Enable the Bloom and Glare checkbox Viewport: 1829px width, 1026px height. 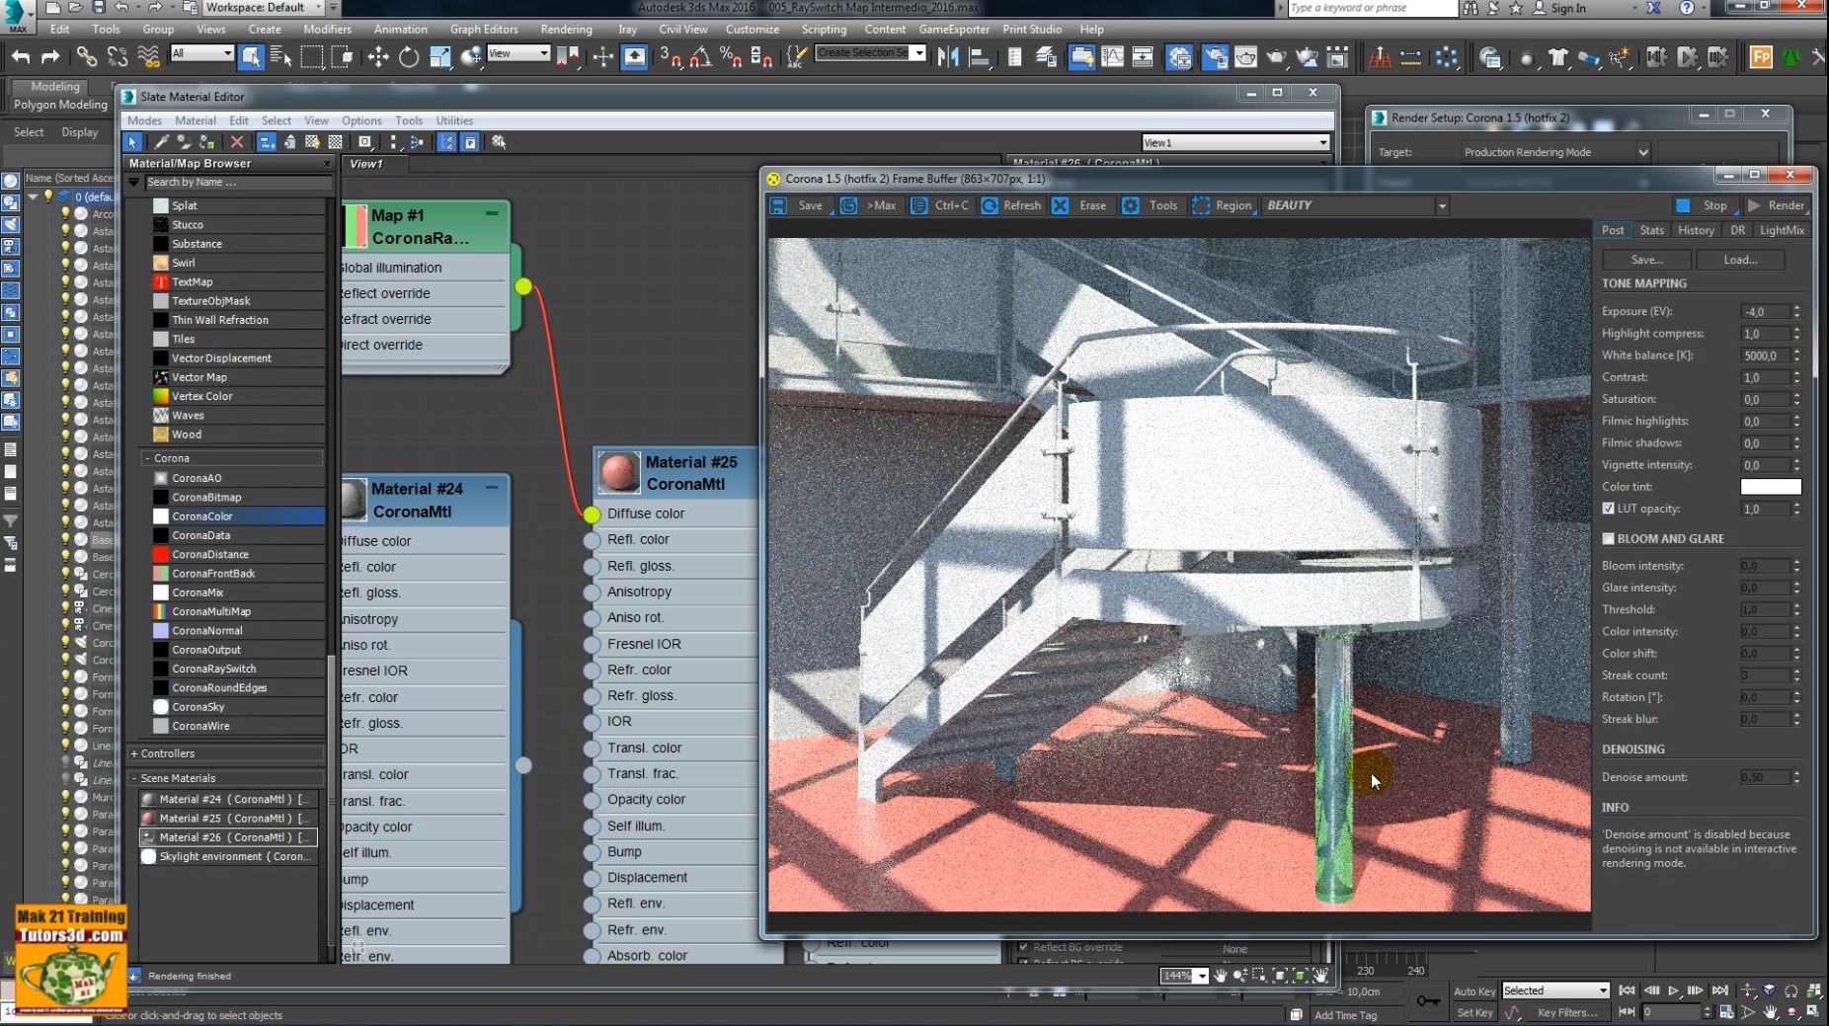point(1610,538)
